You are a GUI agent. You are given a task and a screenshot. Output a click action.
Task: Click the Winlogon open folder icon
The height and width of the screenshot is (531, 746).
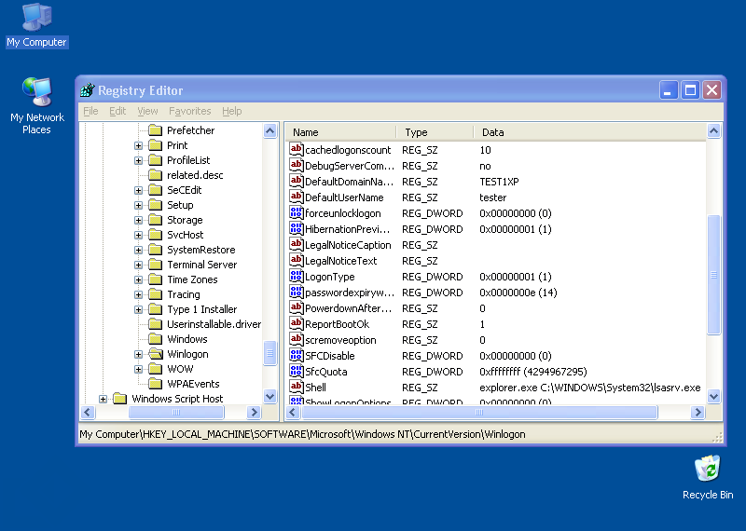(155, 354)
